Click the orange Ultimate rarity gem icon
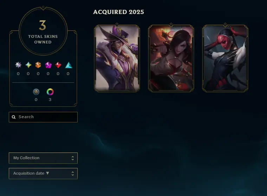 tap(38, 65)
